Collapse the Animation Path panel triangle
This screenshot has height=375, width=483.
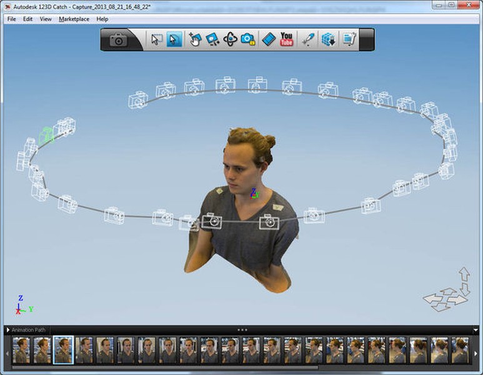[8, 330]
